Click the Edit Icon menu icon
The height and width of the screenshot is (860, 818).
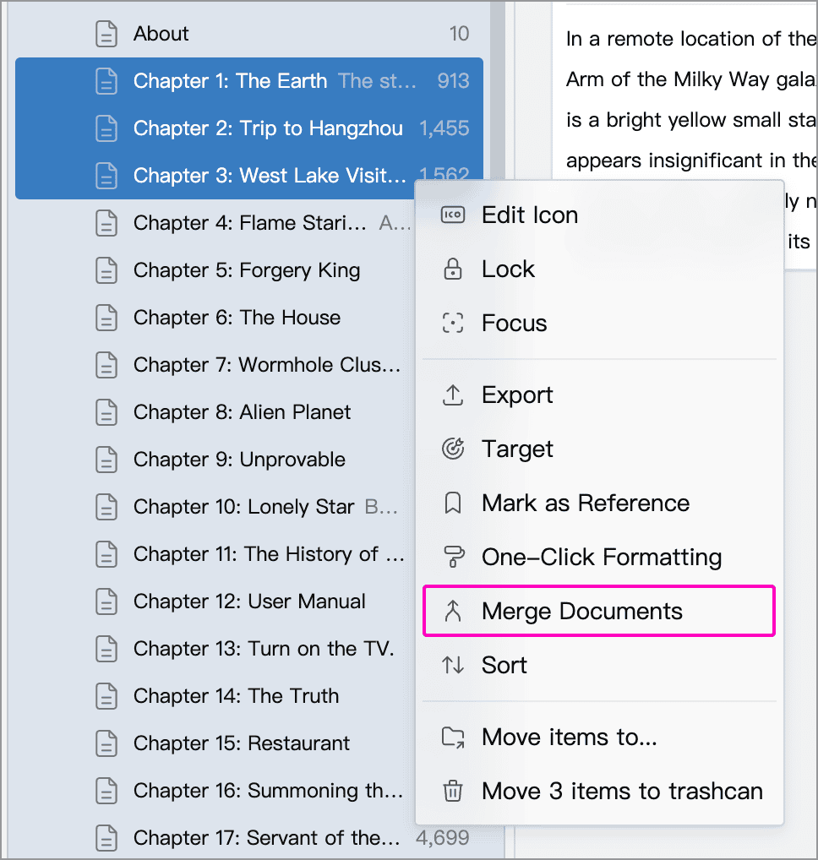(453, 215)
